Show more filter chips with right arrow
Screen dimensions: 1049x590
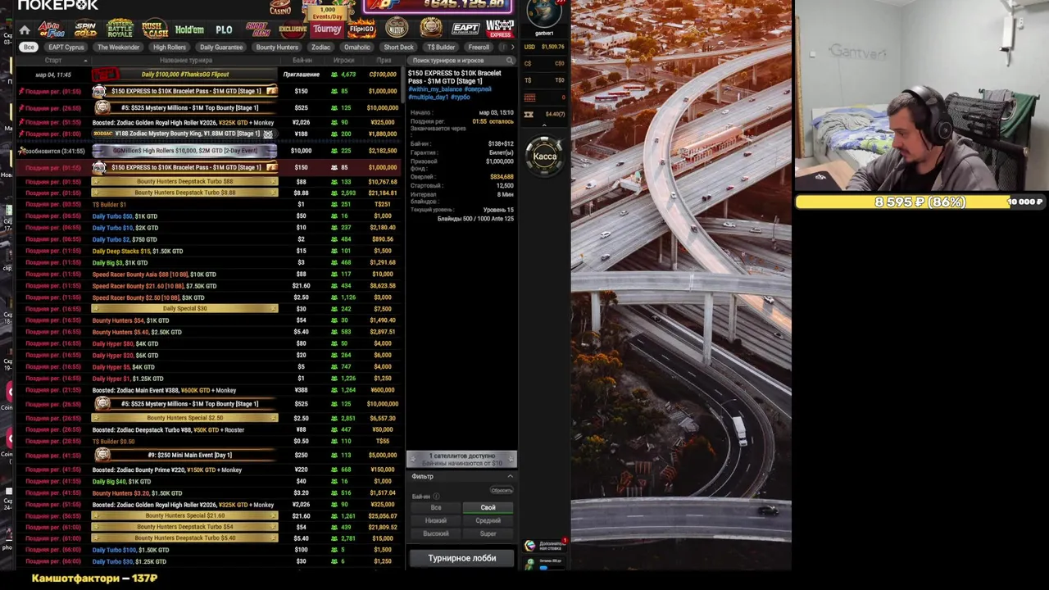(512, 47)
